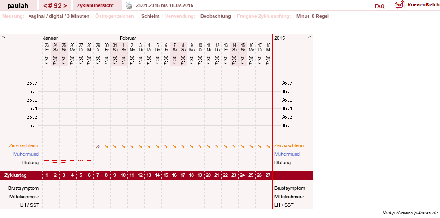The height and width of the screenshot is (218, 440).
Task: Open the KurvenReich logo link
Action: (416, 5)
